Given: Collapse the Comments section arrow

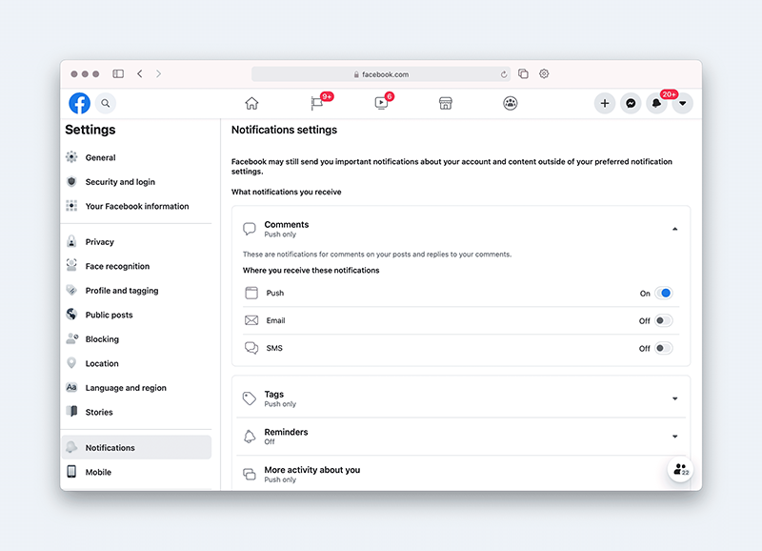Looking at the screenshot, I should click(675, 229).
